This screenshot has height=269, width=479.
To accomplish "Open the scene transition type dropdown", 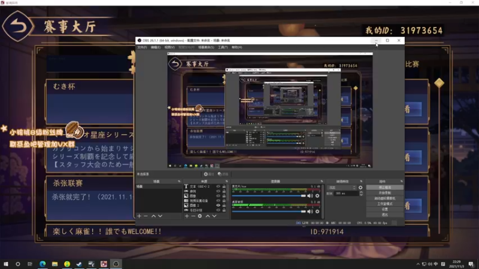I will point(341,188).
